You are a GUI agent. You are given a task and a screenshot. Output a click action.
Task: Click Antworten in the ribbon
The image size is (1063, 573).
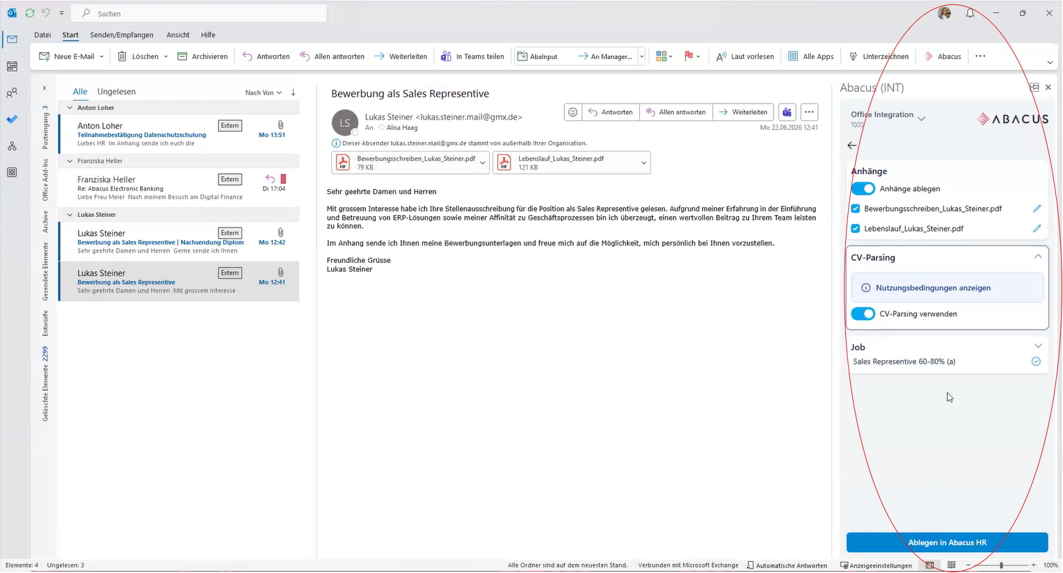(x=266, y=56)
